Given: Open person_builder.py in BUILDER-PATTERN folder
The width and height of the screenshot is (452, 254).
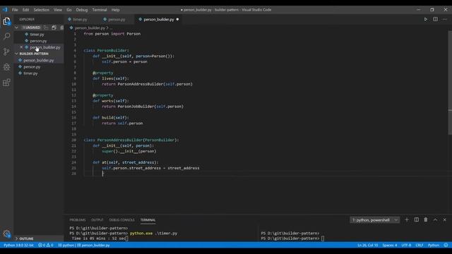Looking at the screenshot, I should (x=38, y=60).
